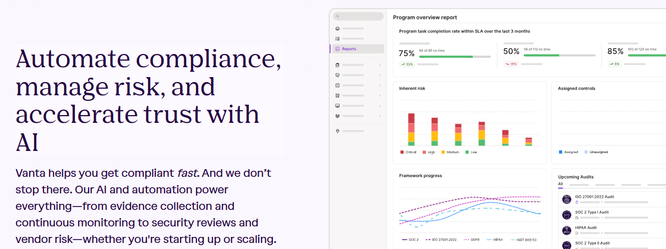Image resolution: width=666 pixels, height=249 pixels.
Task: Expand the clipboard section chevron in the sidebar
Action: point(380,65)
